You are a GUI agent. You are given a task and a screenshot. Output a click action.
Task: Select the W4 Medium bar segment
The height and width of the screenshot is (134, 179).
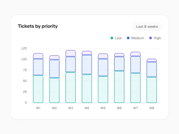87,65
